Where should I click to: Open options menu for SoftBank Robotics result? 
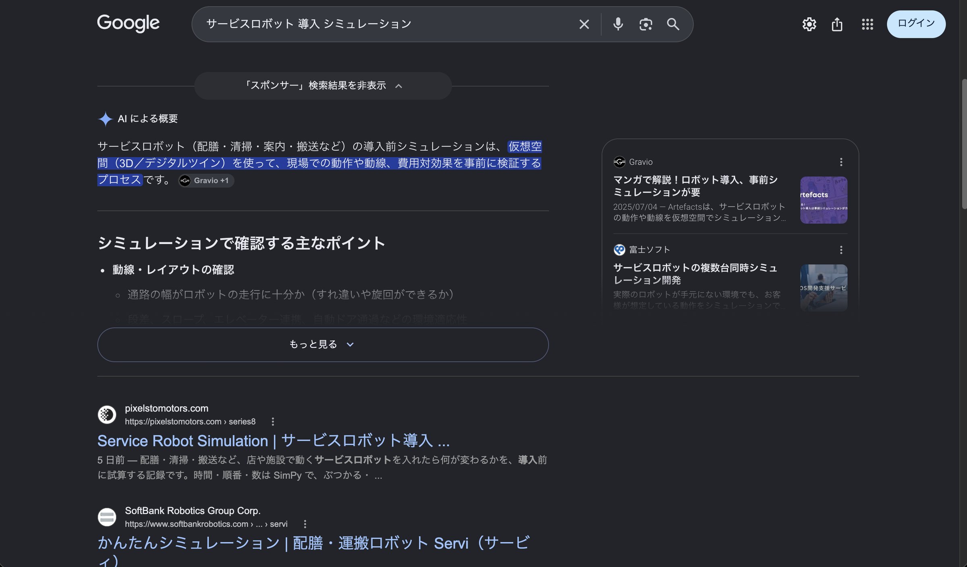coord(305,524)
